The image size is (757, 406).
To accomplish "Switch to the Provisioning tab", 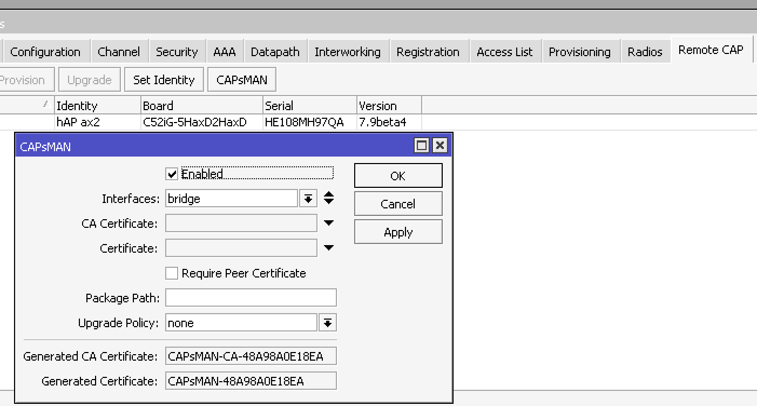I will (x=580, y=52).
